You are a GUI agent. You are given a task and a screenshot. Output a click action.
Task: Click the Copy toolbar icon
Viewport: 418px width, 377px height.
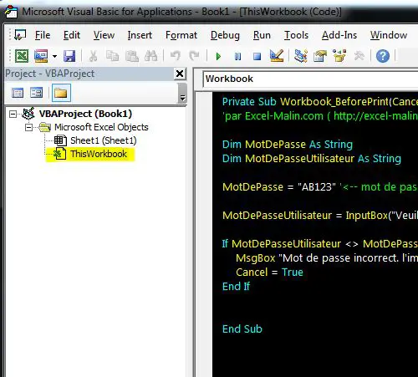coord(112,56)
